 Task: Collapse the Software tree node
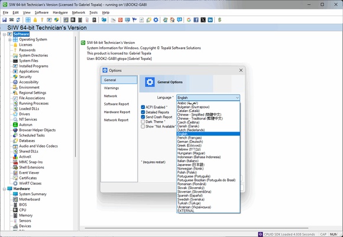click(x=4, y=34)
